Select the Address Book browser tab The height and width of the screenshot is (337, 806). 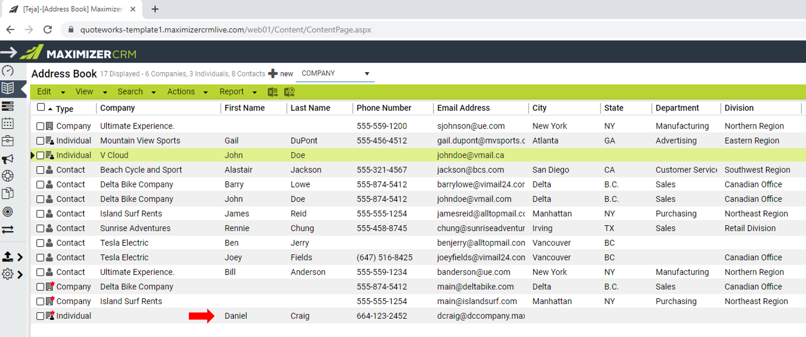point(72,9)
